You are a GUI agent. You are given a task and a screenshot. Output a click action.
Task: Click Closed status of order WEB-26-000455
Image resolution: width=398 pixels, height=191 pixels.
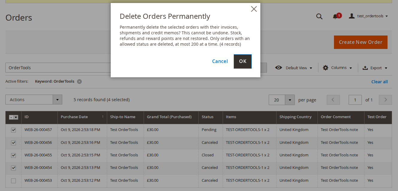(x=208, y=155)
